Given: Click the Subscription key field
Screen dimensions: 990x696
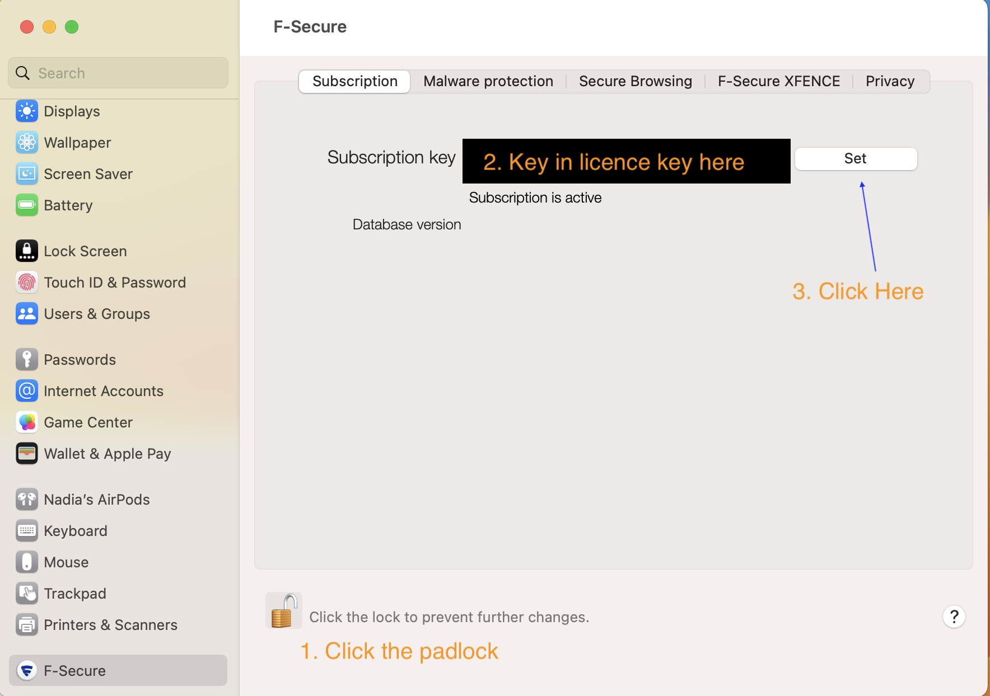Looking at the screenshot, I should (627, 161).
